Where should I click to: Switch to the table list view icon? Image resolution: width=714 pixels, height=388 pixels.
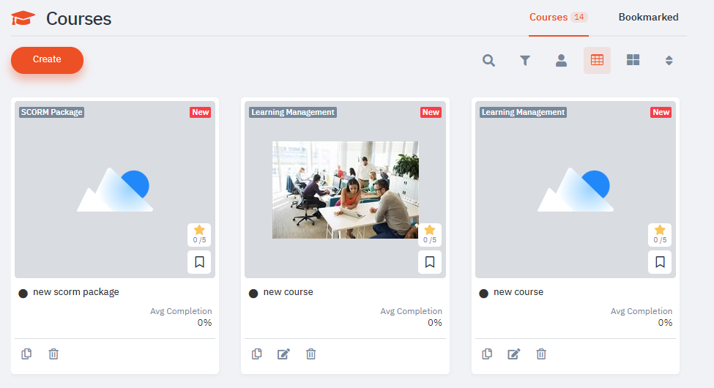(597, 60)
